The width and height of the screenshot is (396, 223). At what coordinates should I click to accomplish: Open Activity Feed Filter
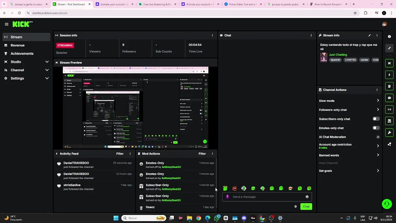coord(120,154)
